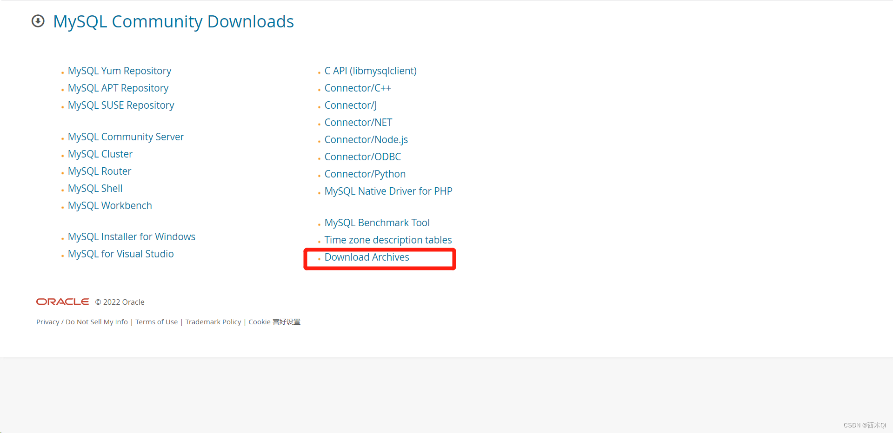Open Privacy / Do Not Sell My Info
Image resolution: width=893 pixels, height=433 pixels.
(82, 322)
